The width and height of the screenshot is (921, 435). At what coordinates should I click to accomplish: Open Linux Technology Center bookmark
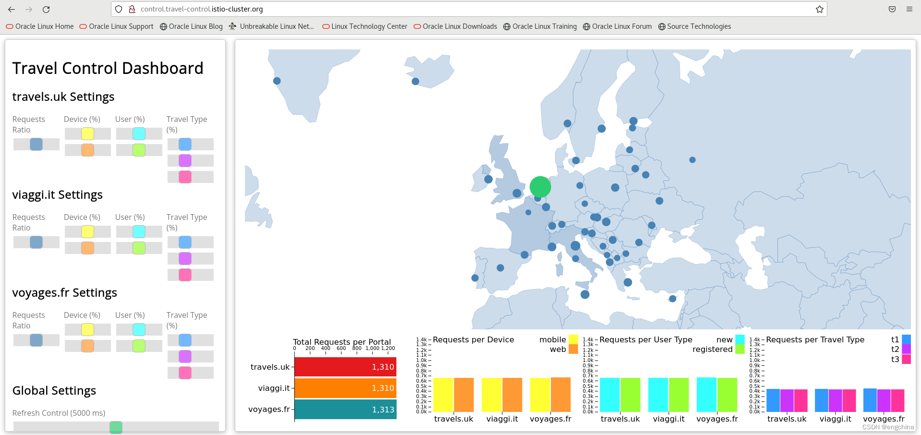(364, 26)
